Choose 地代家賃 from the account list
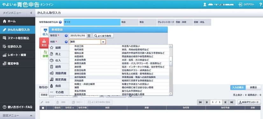 (x=119, y=49)
